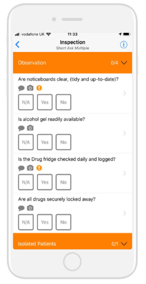Collapse the Observation section
The width and height of the screenshot is (146, 284).
pos(124,63)
